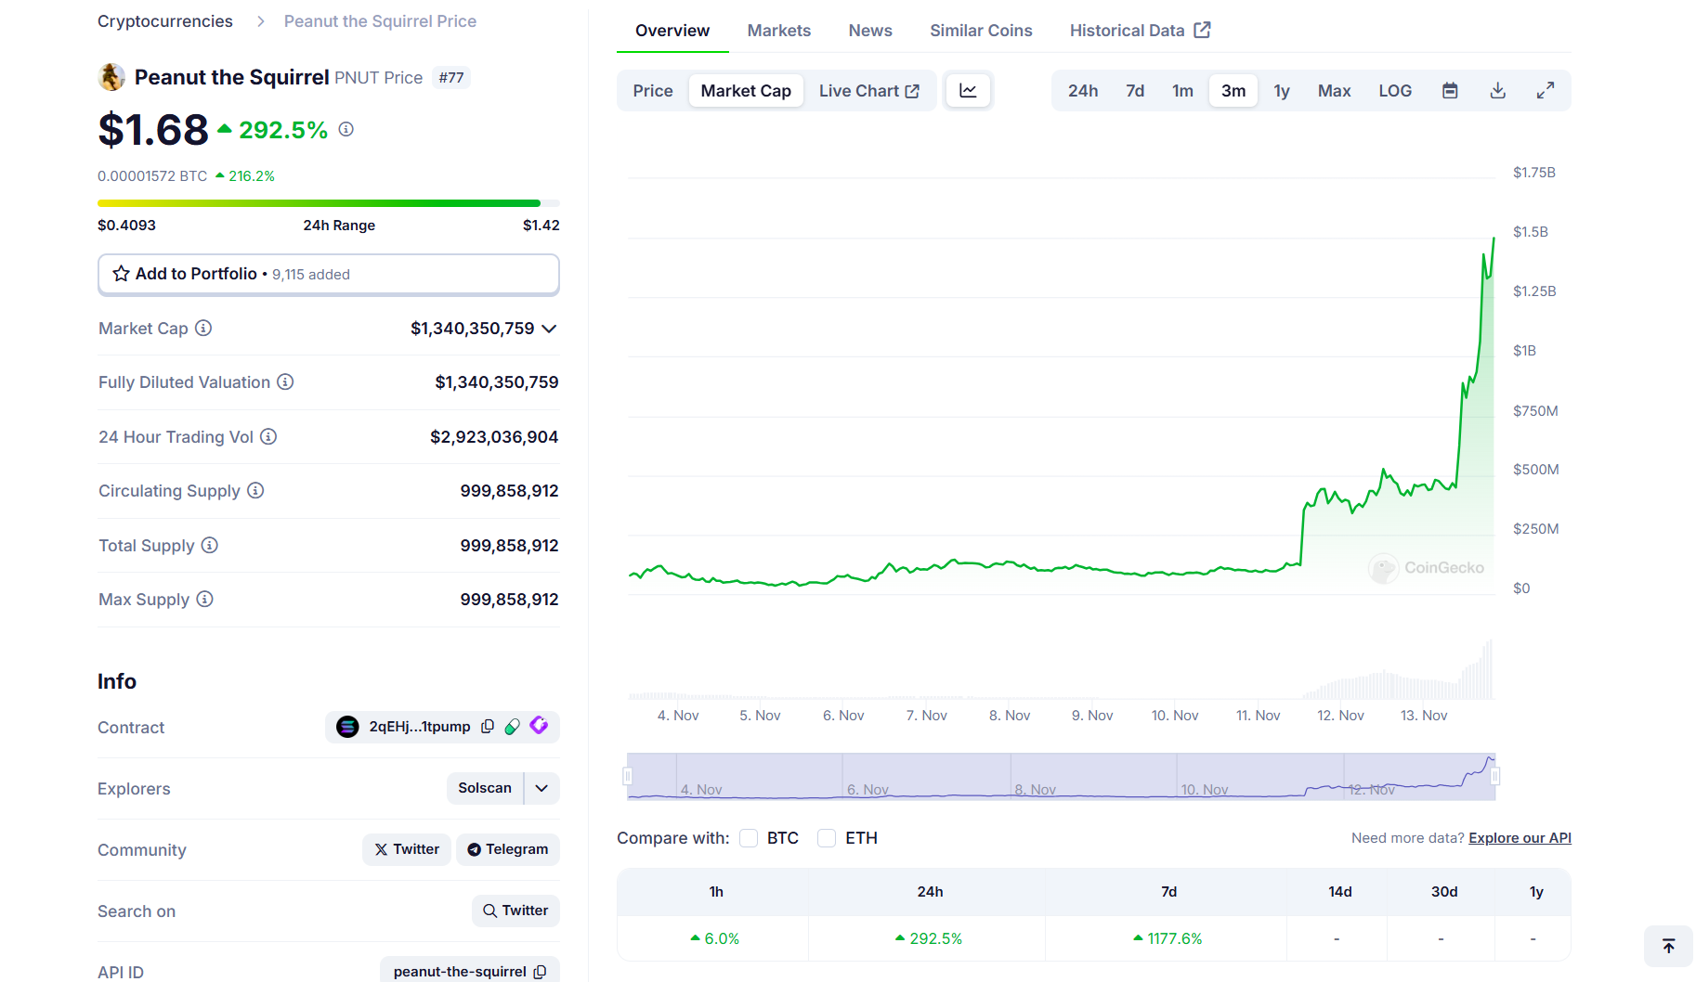Image resolution: width=1696 pixels, height=982 pixels.
Task: Click the star icon in Add to Portfolio
Action: [x=121, y=274]
